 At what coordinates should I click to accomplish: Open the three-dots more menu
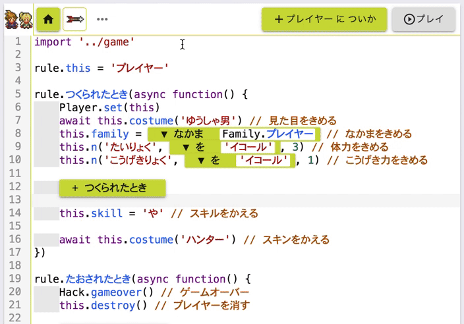[x=102, y=20]
